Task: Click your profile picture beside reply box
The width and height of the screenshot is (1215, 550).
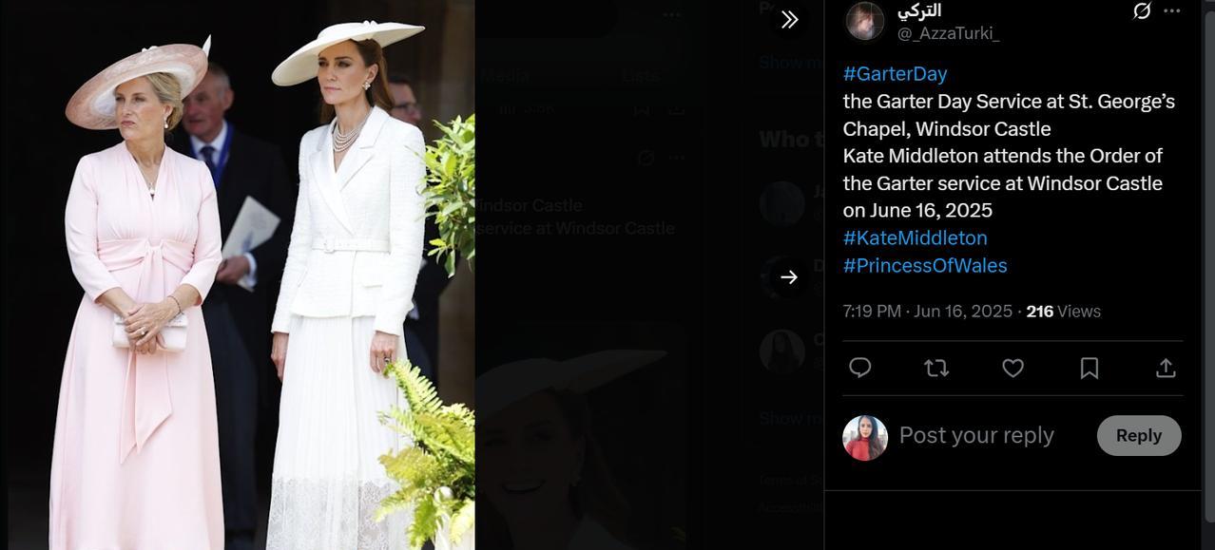Action: point(865,438)
